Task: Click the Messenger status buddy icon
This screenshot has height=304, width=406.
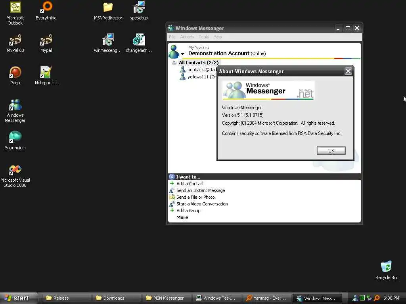Action: pyautogui.click(x=174, y=51)
